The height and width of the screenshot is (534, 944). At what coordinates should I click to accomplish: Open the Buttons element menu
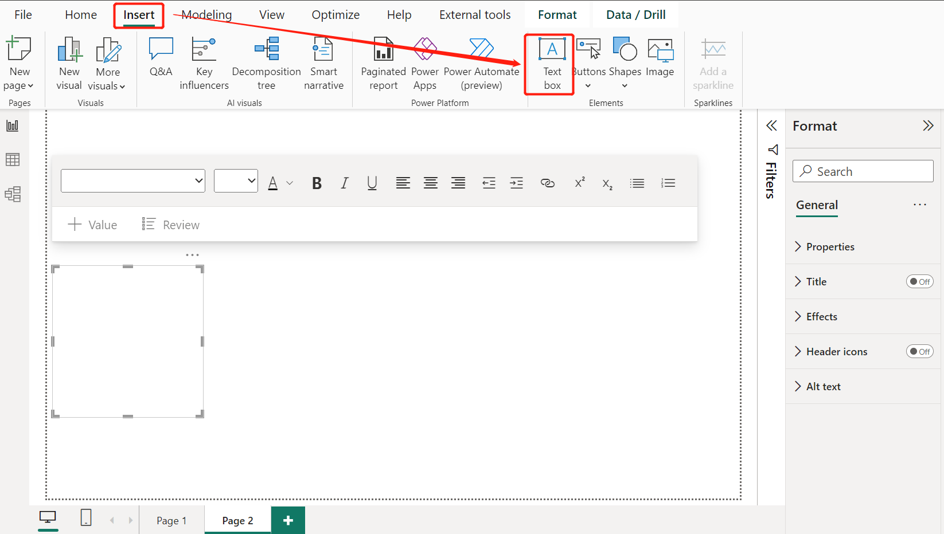pyautogui.click(x=588, y=63)
